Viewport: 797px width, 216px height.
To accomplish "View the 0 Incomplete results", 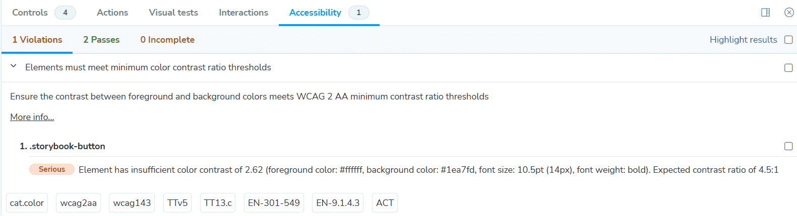I will click(x=167, y=40).
